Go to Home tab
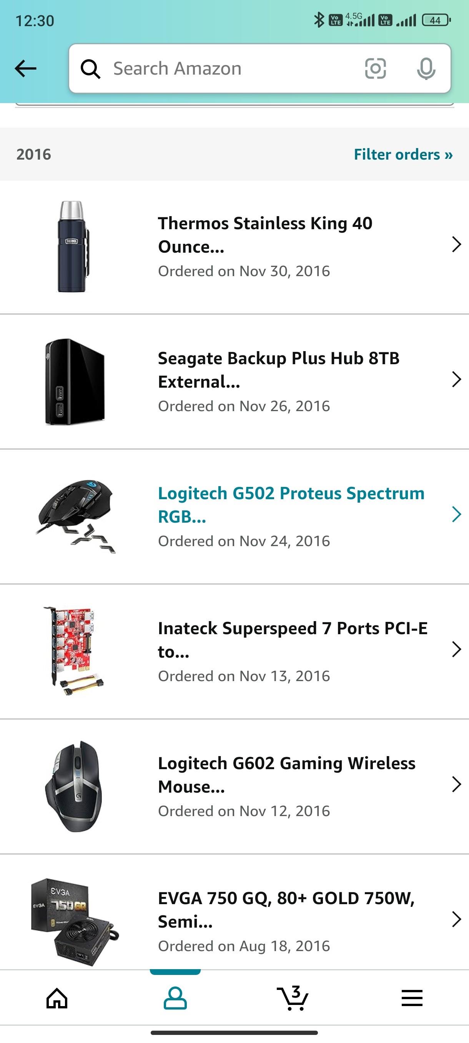469x1043 pixels. click(57, 998)
